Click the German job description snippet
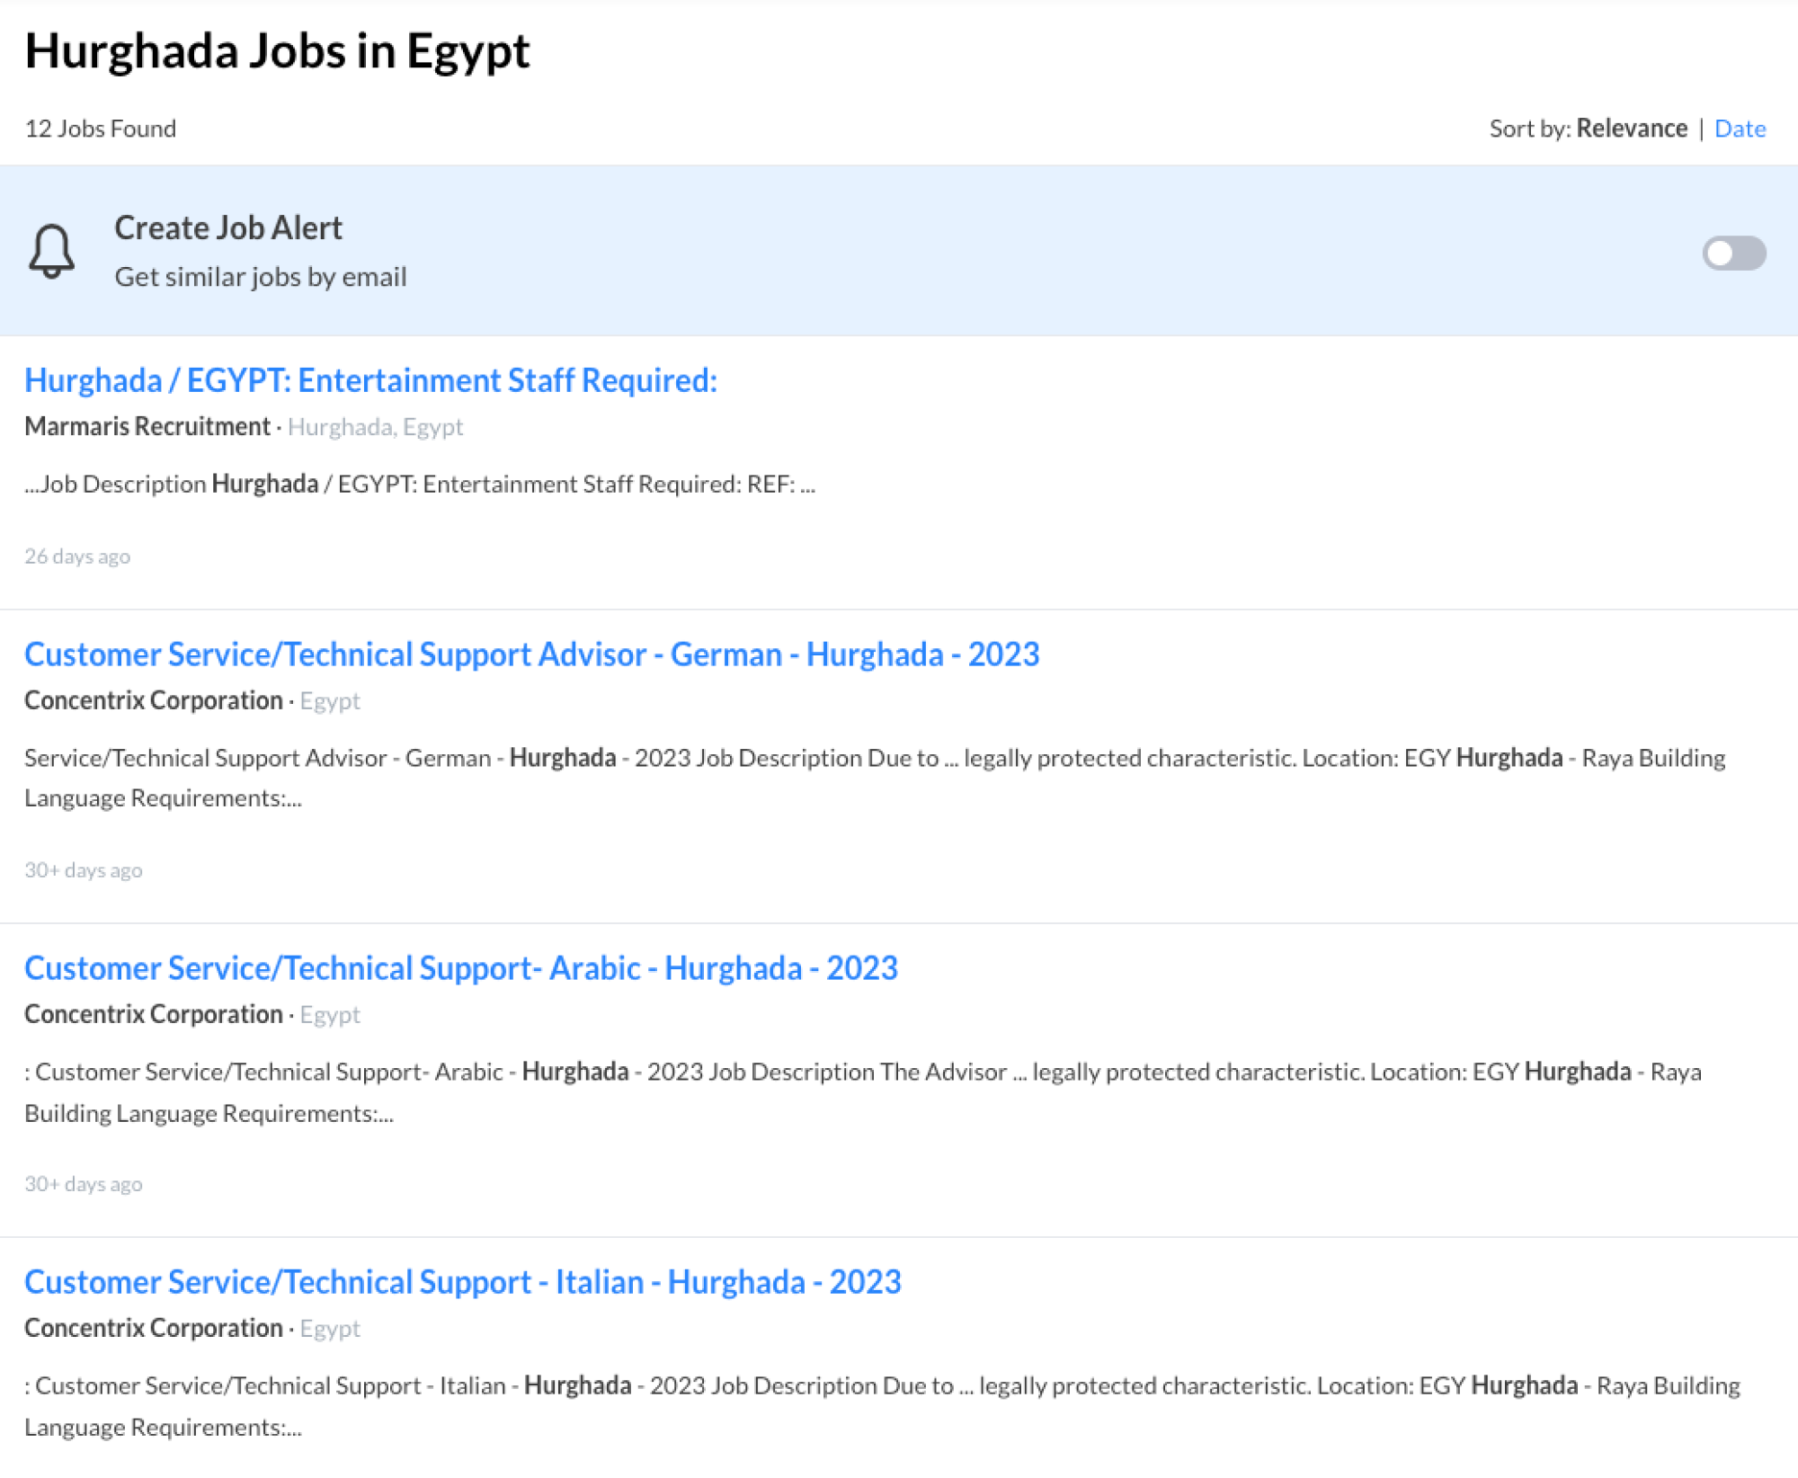 click(x=875, y=778)
